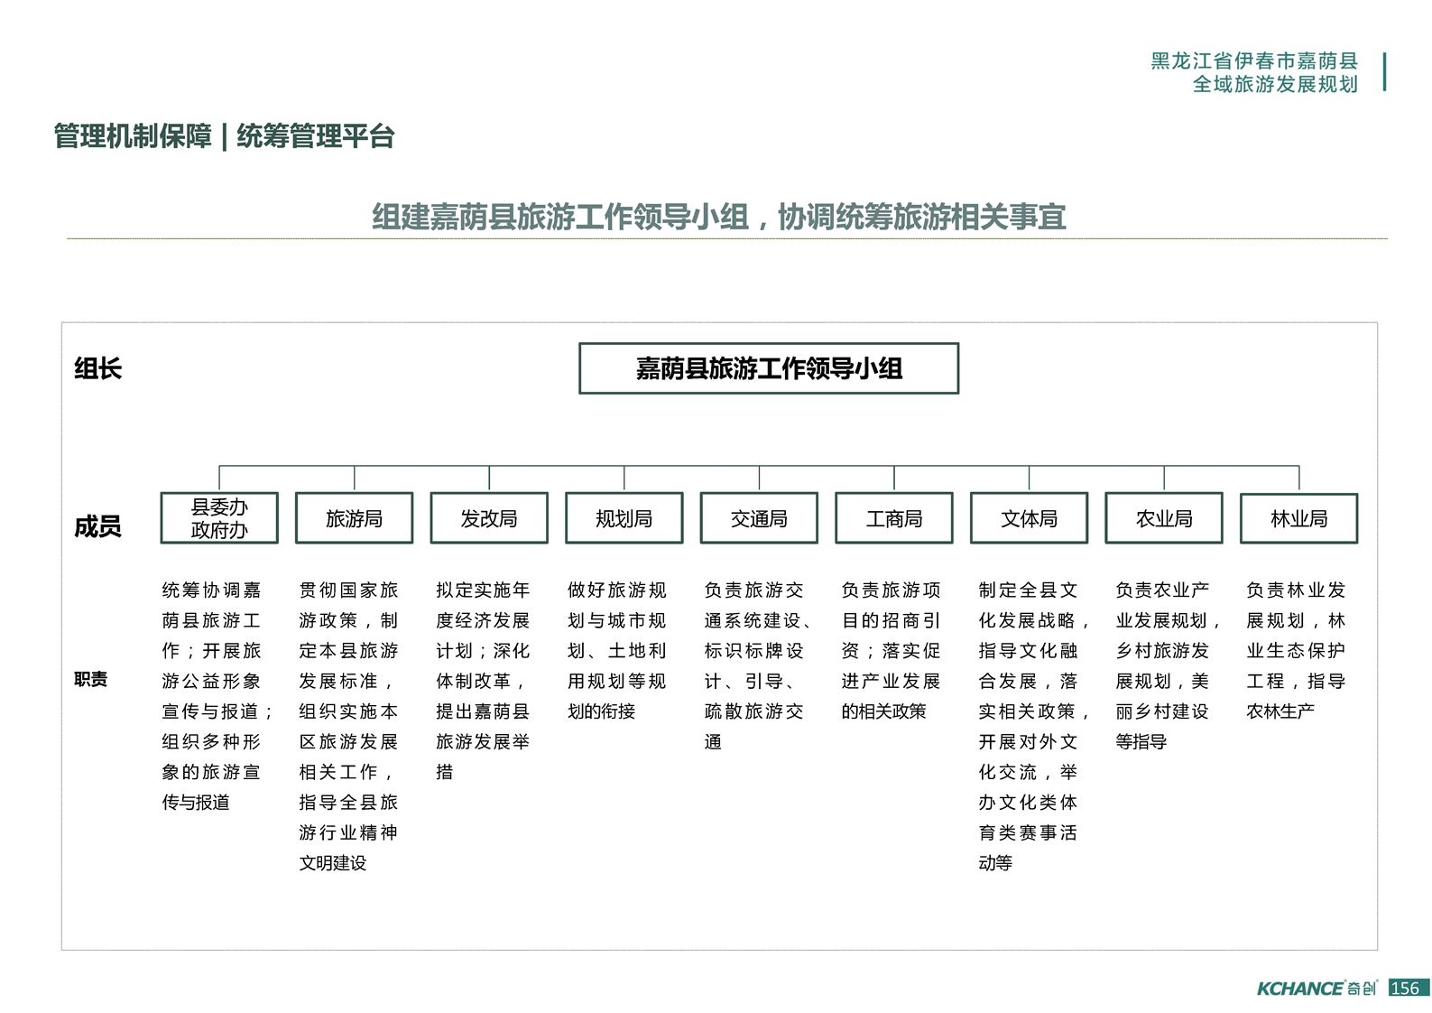Click the heading 管理机制保障 | 统筹管理平台

(224, 136)
